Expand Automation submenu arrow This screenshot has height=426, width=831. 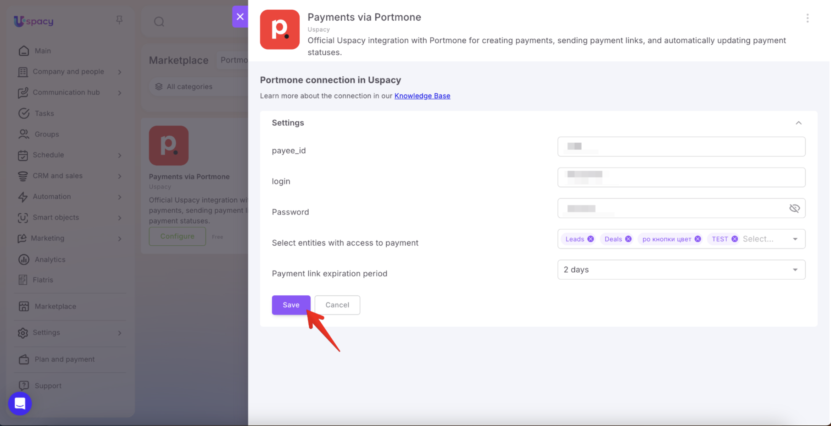120,197
